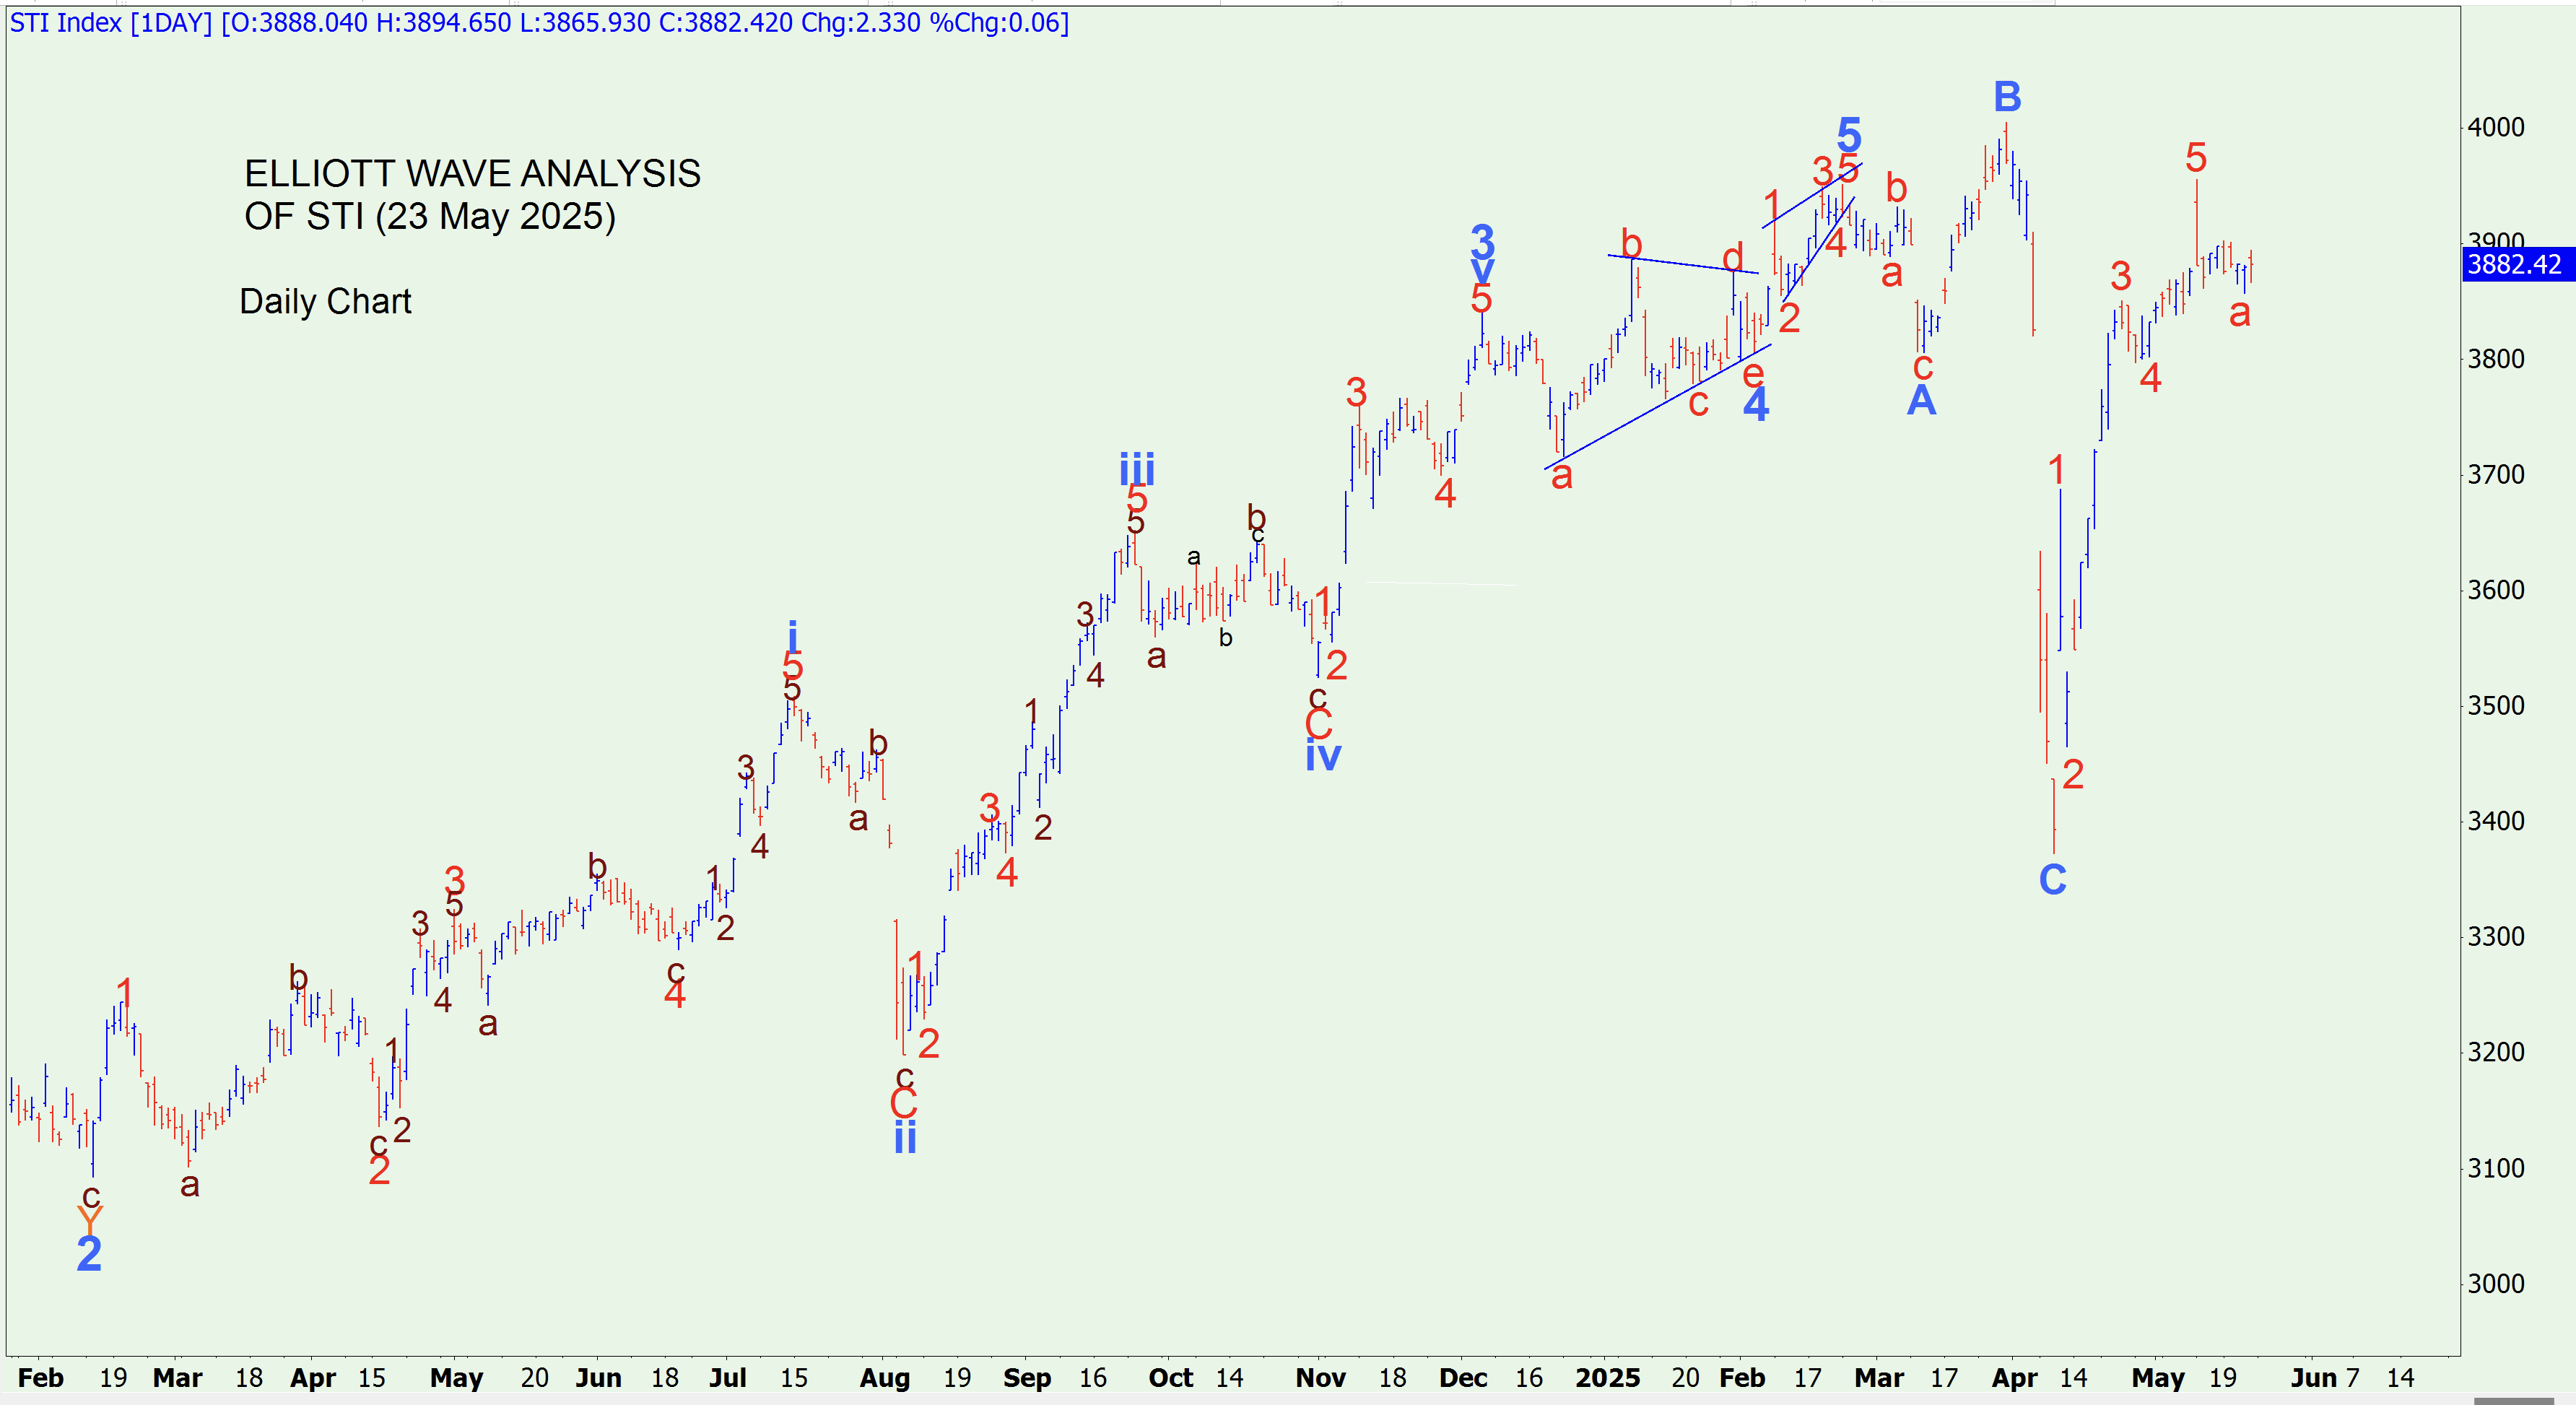Click the 3200 price axis label
Viewport: 2576px width, 1405px height.
pyautogui.click(x=2496, y=1052)
